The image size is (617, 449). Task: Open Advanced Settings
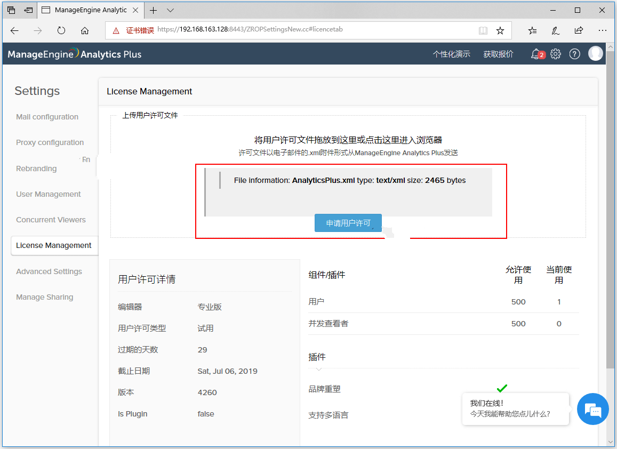coord(49,271)
